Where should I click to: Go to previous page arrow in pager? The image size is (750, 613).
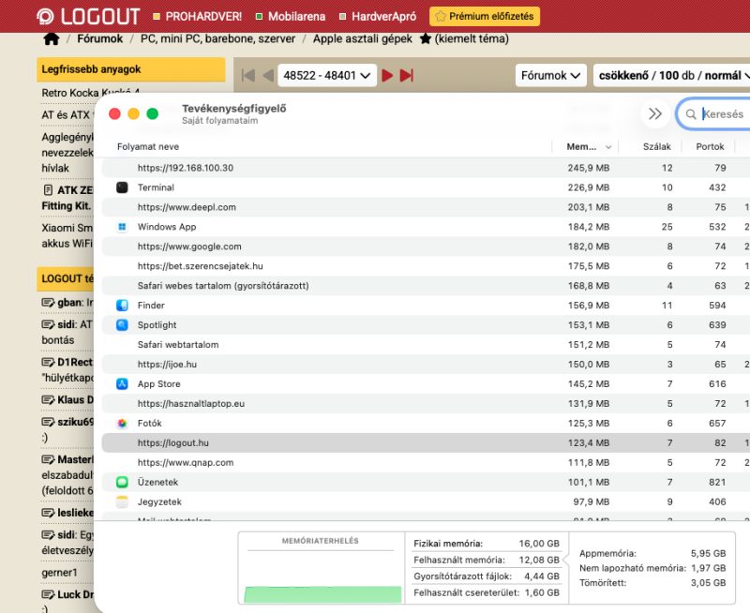click(x=268, y=75)
